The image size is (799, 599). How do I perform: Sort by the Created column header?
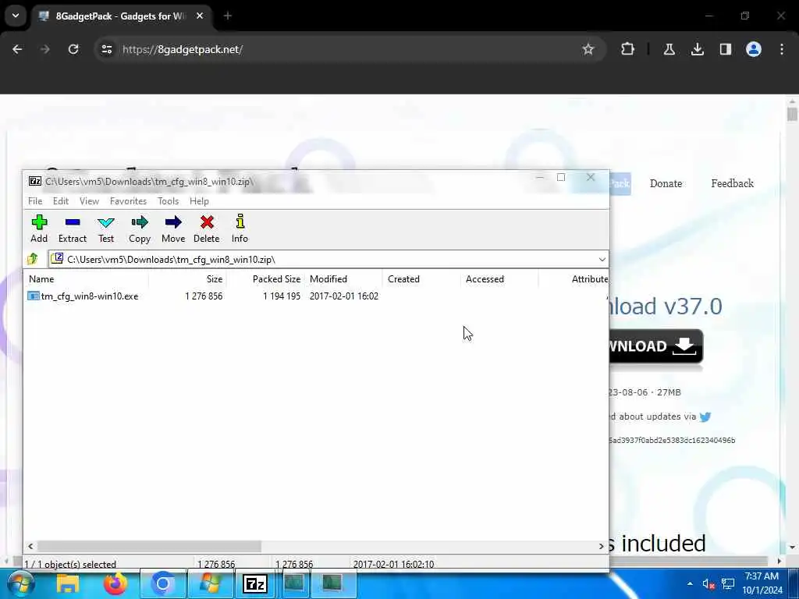pyautogui.click(x=421, y=279)
